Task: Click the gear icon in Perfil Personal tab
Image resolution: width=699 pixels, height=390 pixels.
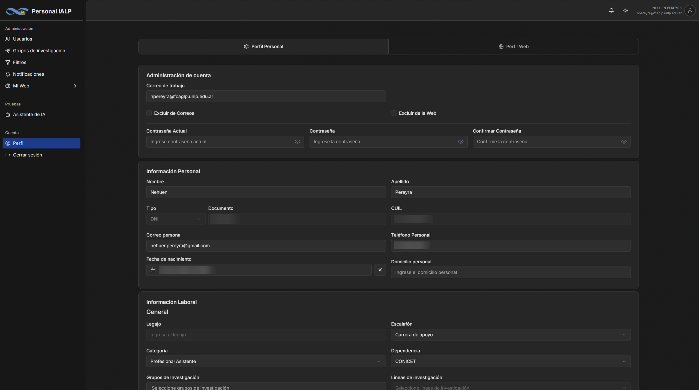Action: click(x=246, y=47)
